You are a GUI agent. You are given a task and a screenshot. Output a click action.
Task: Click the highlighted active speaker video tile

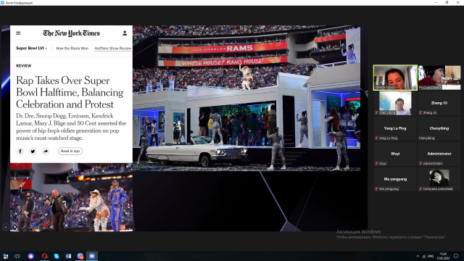(395, 78)
